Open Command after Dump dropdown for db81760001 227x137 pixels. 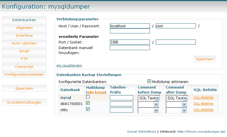pos(176,104)
